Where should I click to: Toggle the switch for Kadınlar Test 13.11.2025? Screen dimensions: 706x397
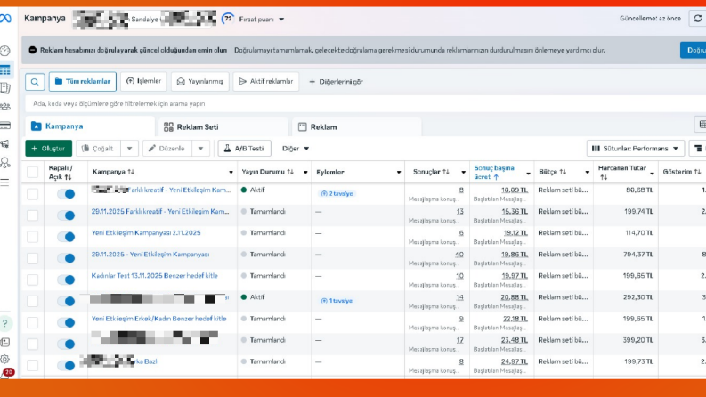(x=66, y=280)
